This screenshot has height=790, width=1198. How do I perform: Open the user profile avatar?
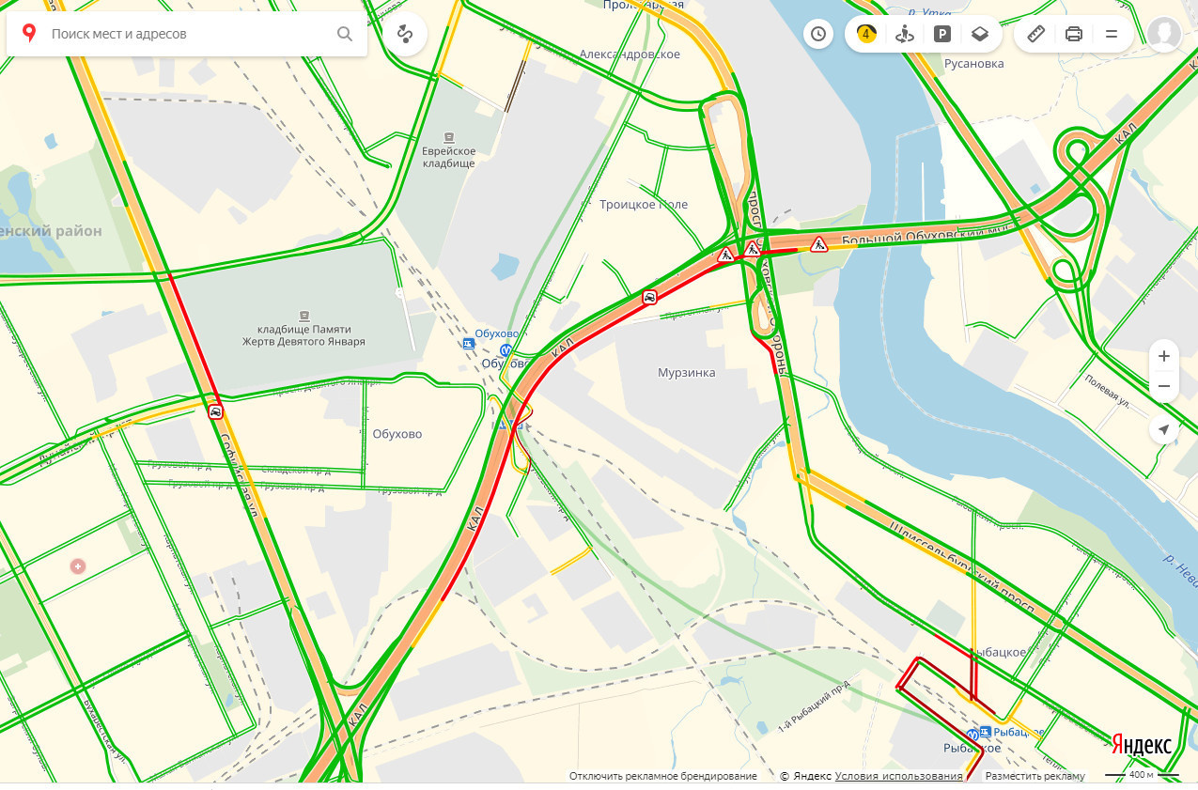pos(1164,35)
